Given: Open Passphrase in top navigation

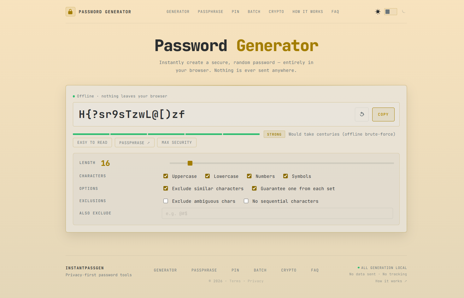Looking at the screenshot, I should (210, 12).
